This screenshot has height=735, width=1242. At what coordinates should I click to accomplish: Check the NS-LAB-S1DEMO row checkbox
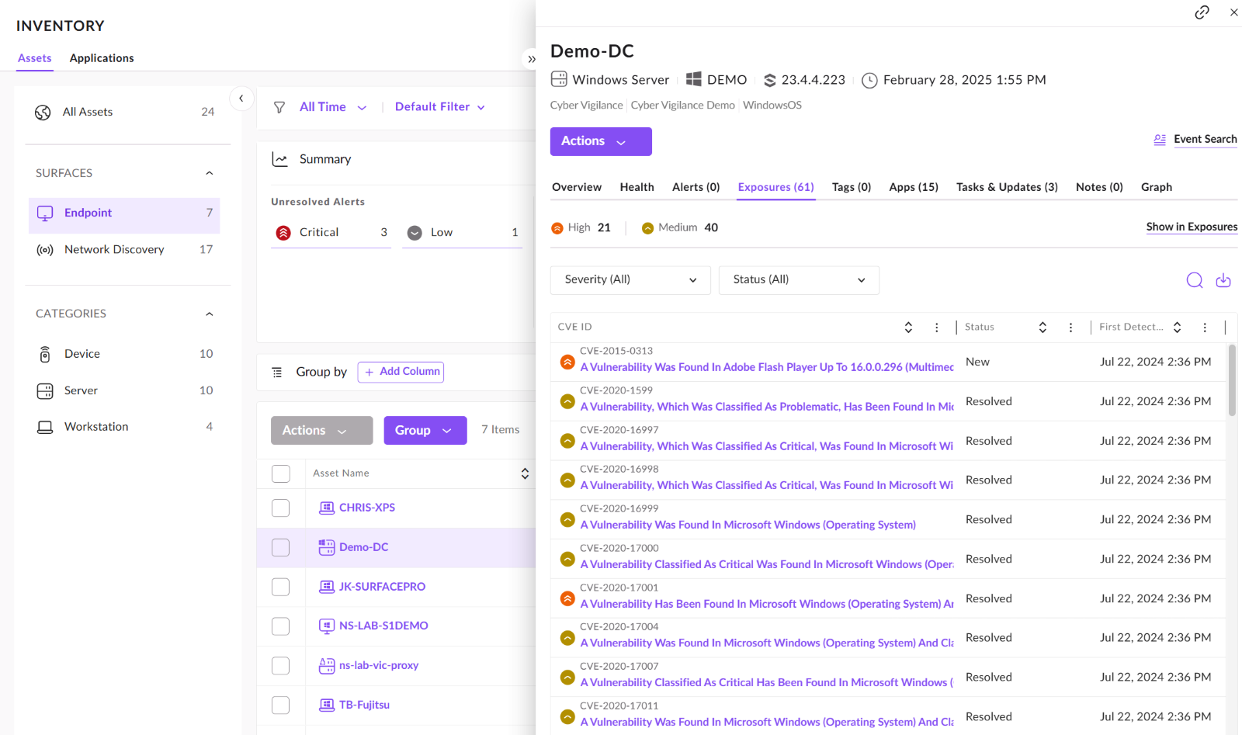(281, 626)
